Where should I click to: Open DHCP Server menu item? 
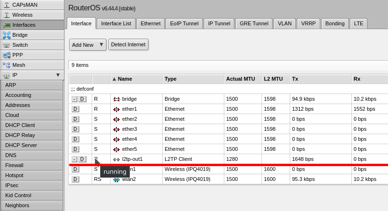[31, 146]
